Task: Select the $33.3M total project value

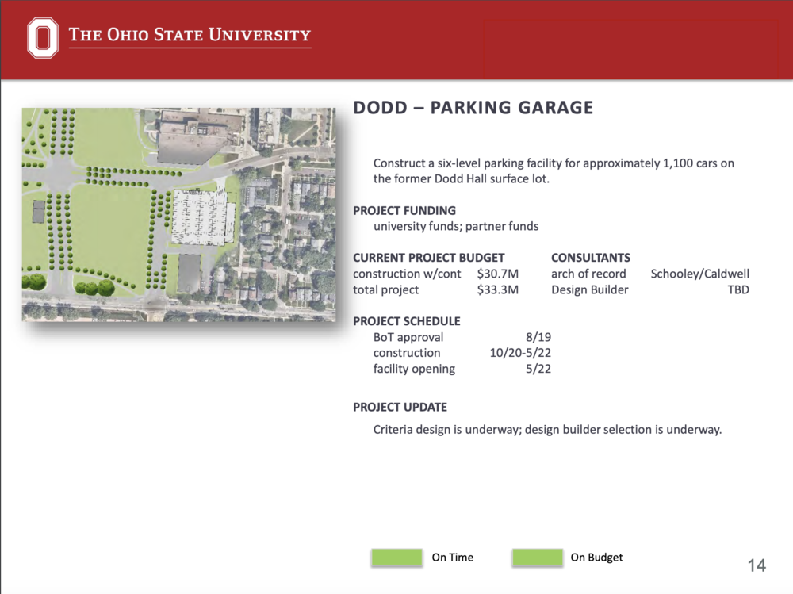Action: point(498,290)
